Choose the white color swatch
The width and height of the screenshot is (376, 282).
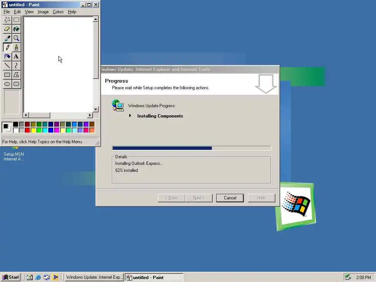[x=15, y=130]
